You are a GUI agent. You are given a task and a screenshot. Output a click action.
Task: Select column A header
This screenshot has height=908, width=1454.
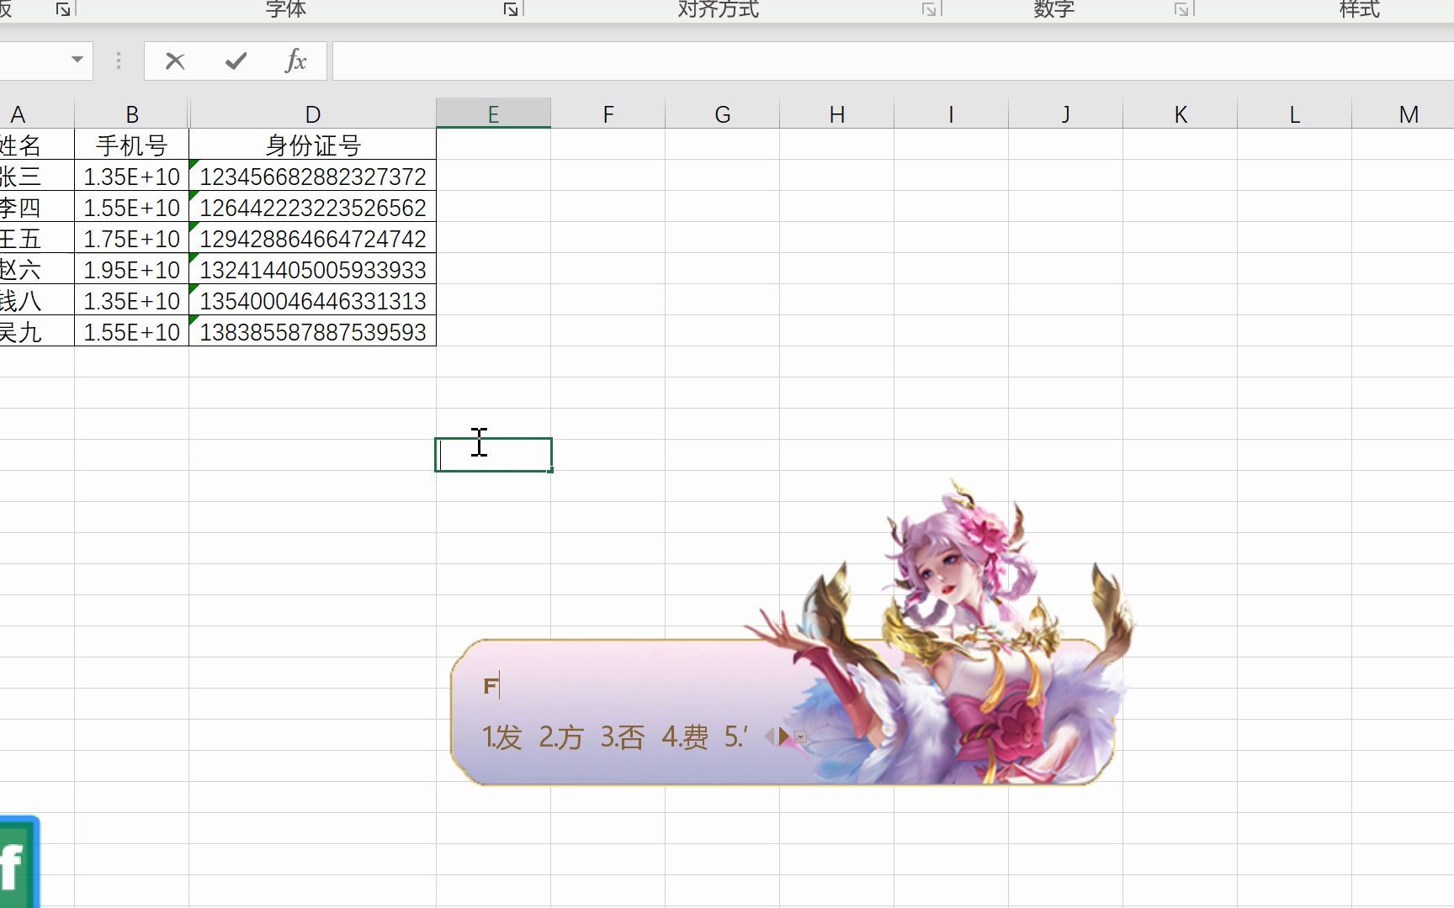(x=37, y=113)
